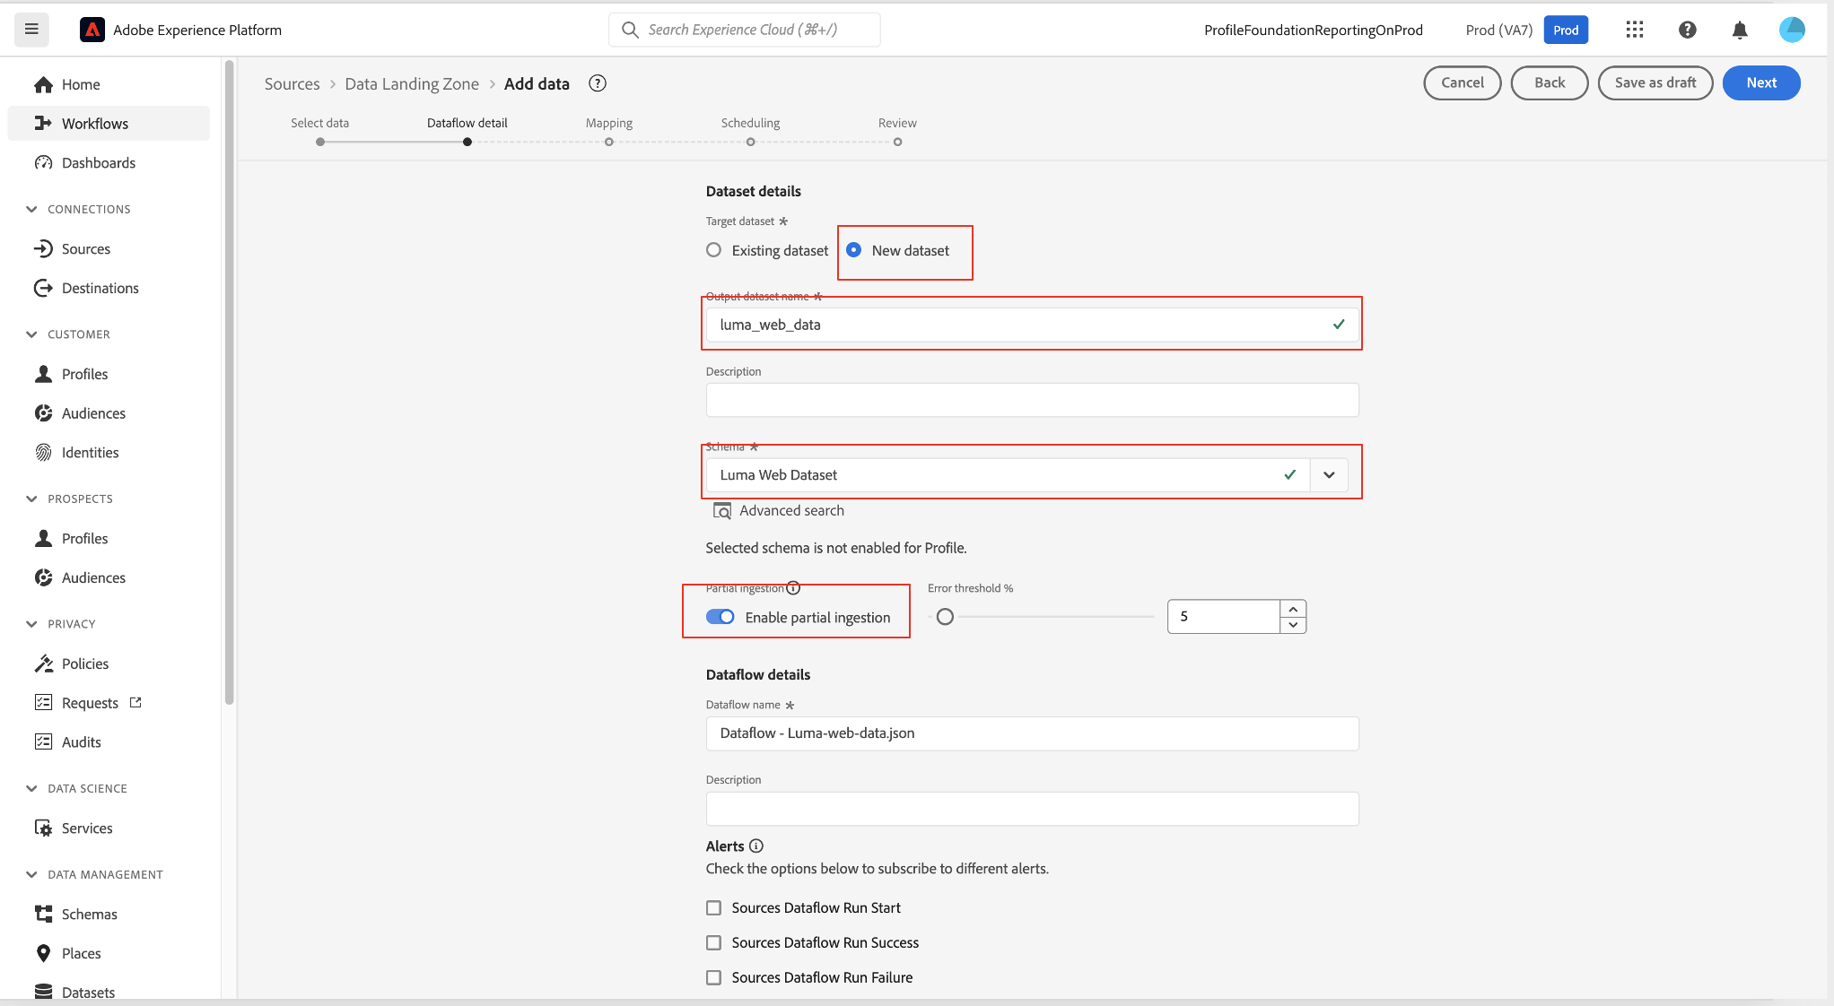Image resolution: width=1834 pixels, height=1006 pixels.
Task: Click the Output dataset name field
Action: pyautogui.click(x=1032, y=325)
